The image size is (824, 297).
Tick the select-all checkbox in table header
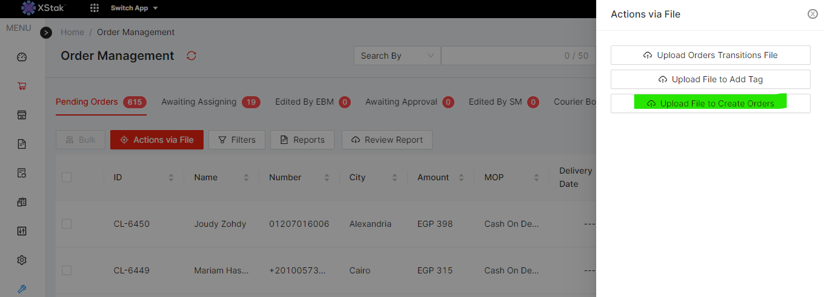(x=67, y=177)
